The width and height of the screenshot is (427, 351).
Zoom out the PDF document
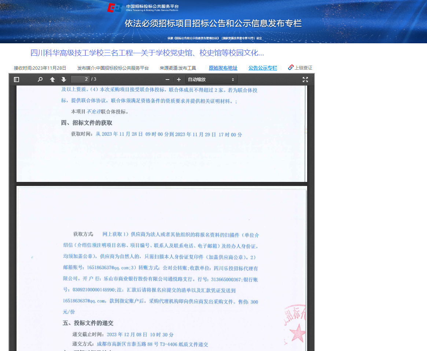(168, 80)
